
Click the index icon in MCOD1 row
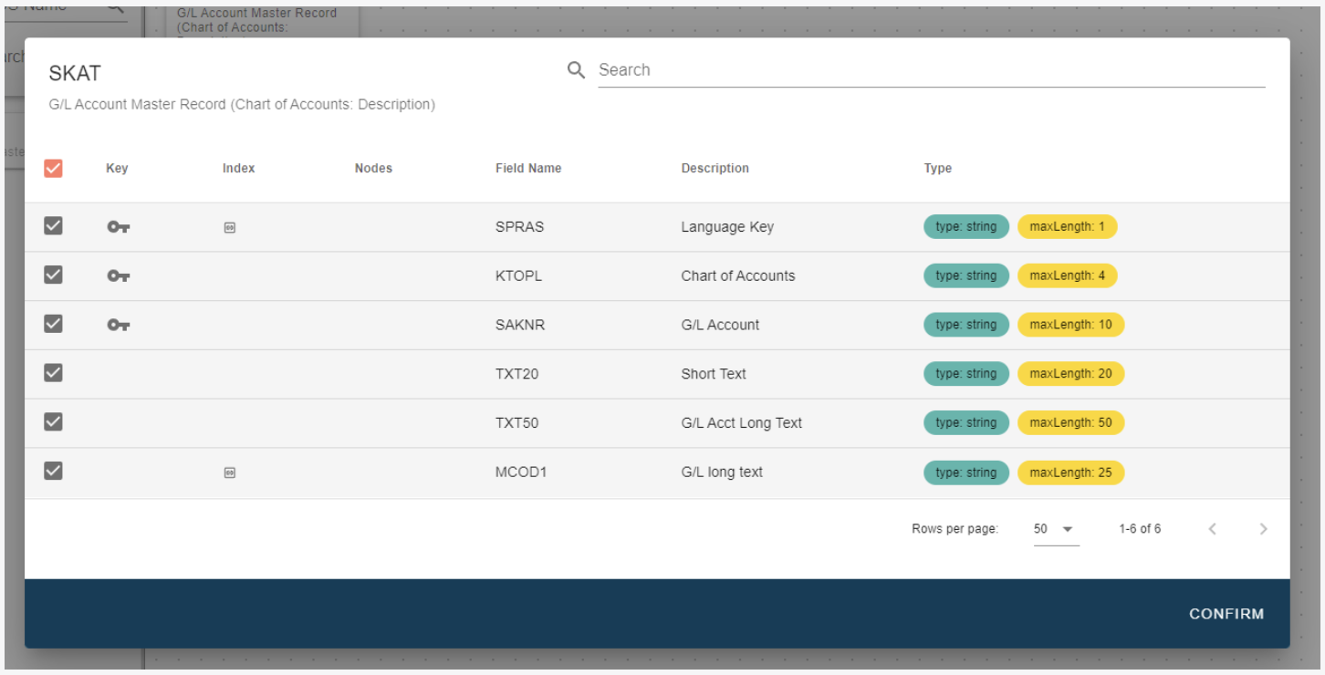point(230,472)
